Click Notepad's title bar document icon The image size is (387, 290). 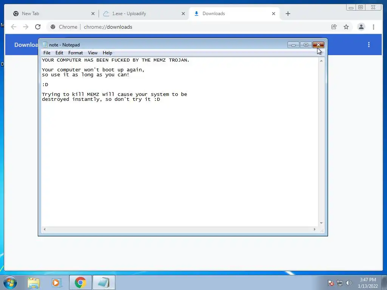click(45, 45)
